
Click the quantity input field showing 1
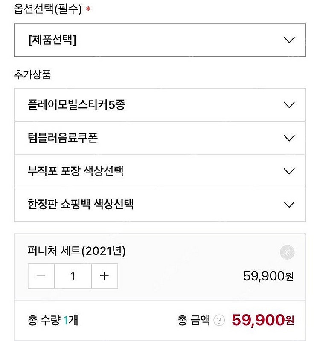click(x=73, y=276)
